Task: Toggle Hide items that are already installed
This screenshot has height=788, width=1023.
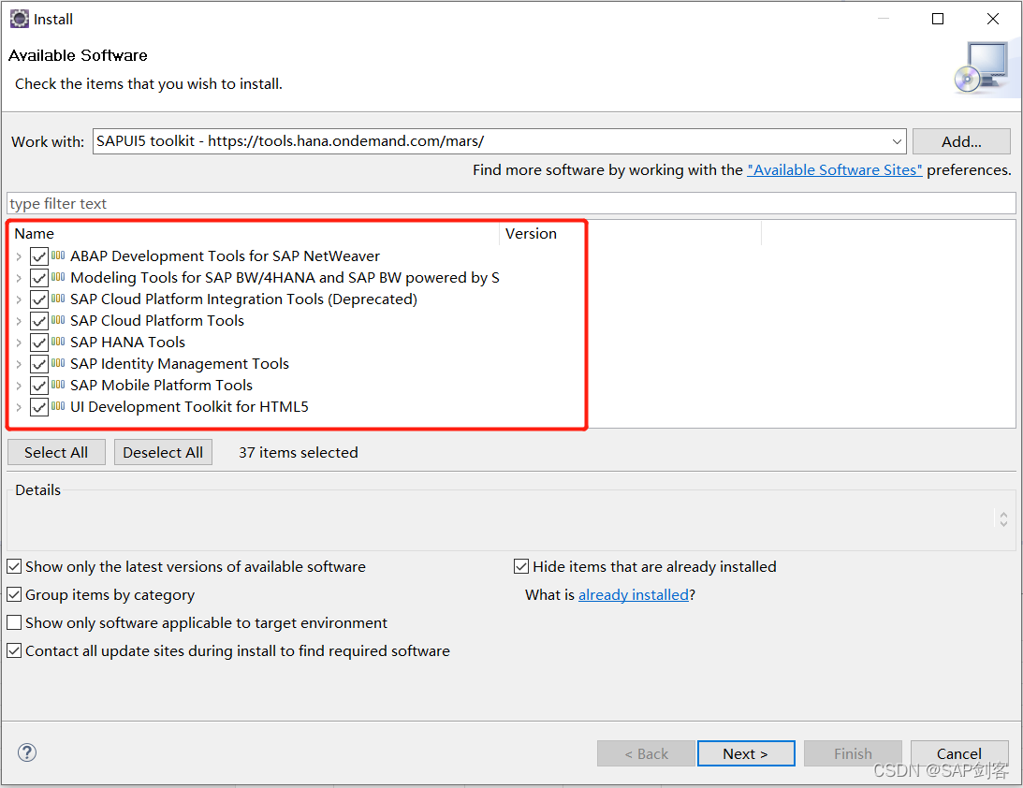Action: (x=521, y=566)
